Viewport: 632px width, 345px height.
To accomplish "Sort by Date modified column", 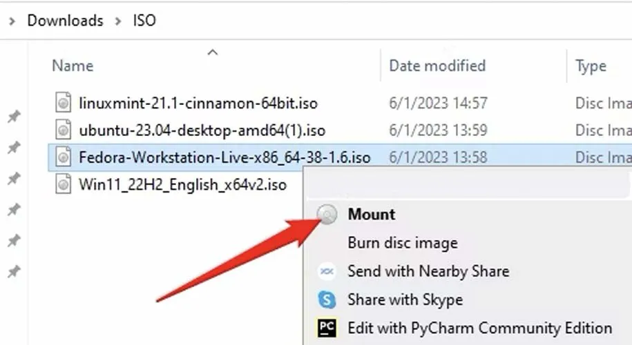I will [437, 66].
